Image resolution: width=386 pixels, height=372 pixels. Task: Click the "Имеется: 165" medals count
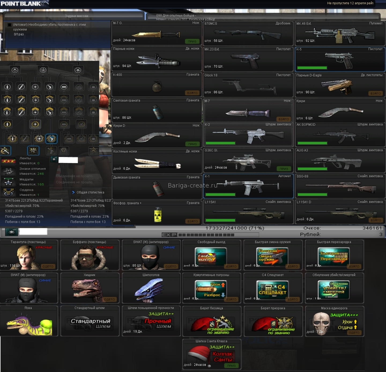tap(32, 184)
